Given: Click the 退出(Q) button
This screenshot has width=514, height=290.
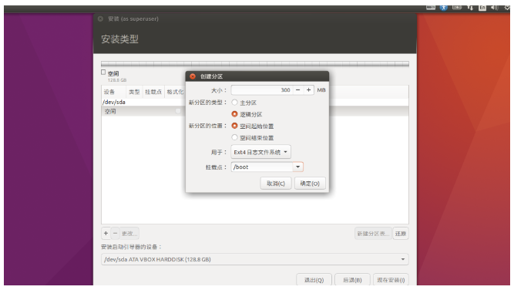Looking at the screenshot, I should [314, 280].
